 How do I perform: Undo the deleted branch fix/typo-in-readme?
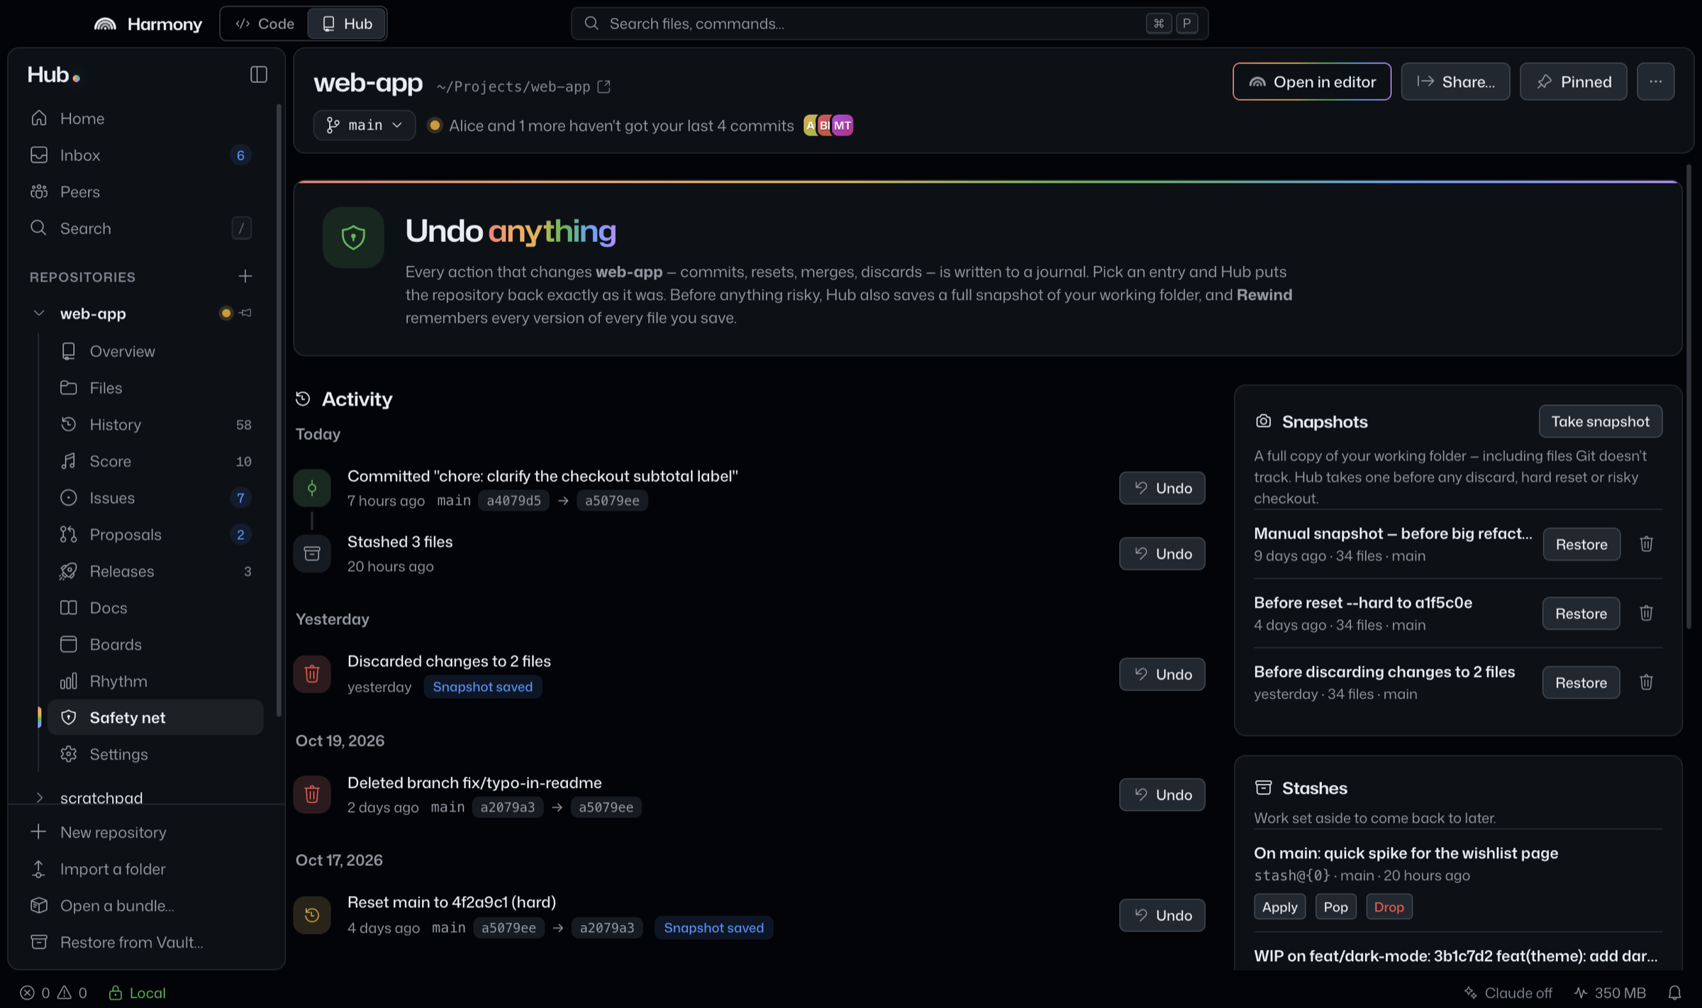[x=1162, y=794]
